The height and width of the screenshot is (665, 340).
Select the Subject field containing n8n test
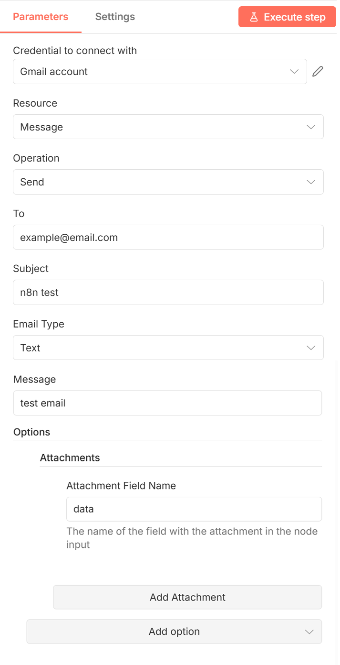(168, 292)
